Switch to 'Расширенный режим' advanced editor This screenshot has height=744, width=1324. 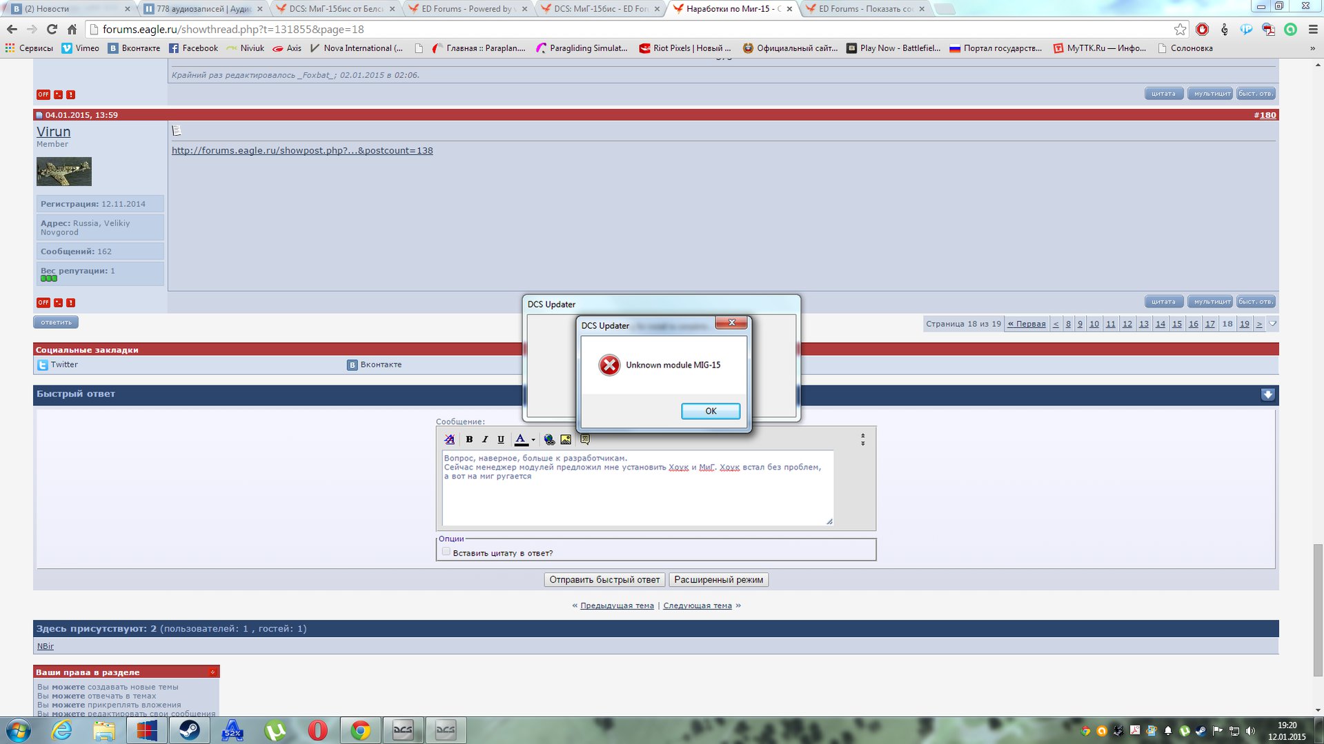(718, 580)
